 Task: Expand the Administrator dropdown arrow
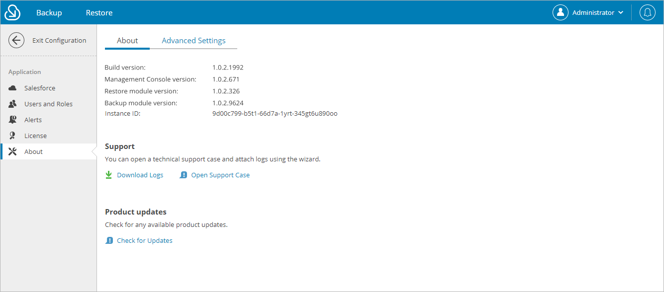621,13
